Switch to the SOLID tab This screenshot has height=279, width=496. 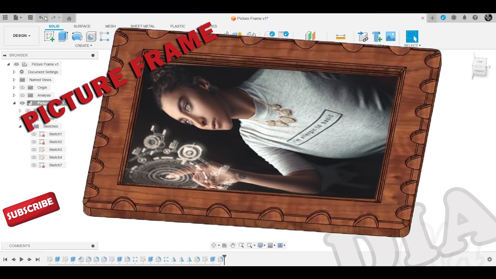54,26
